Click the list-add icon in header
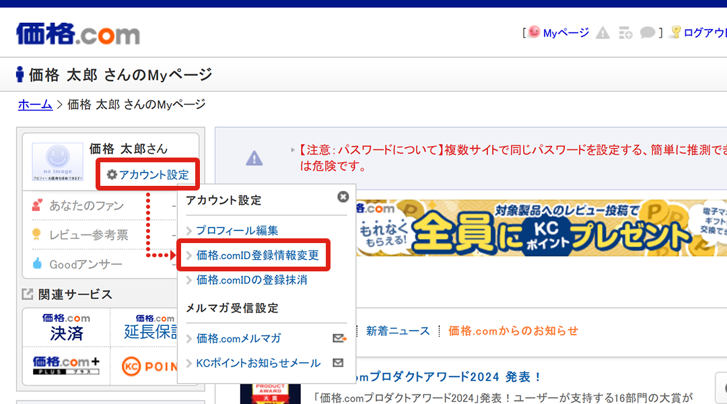Viewport: 727px width, 404px height. (625, 33)
